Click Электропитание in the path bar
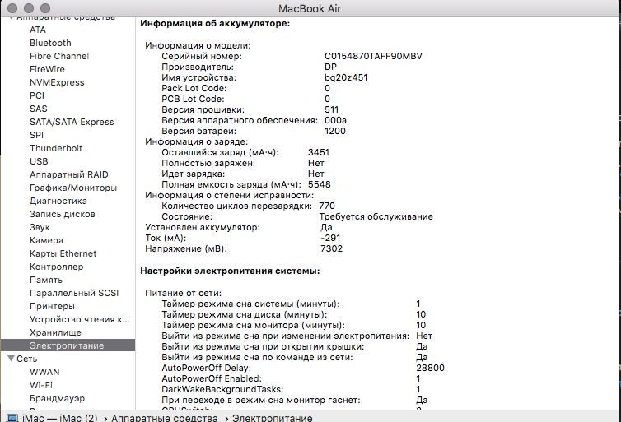Image resolution: width=621 pixels, height=422 pixels. coord(272,418)
